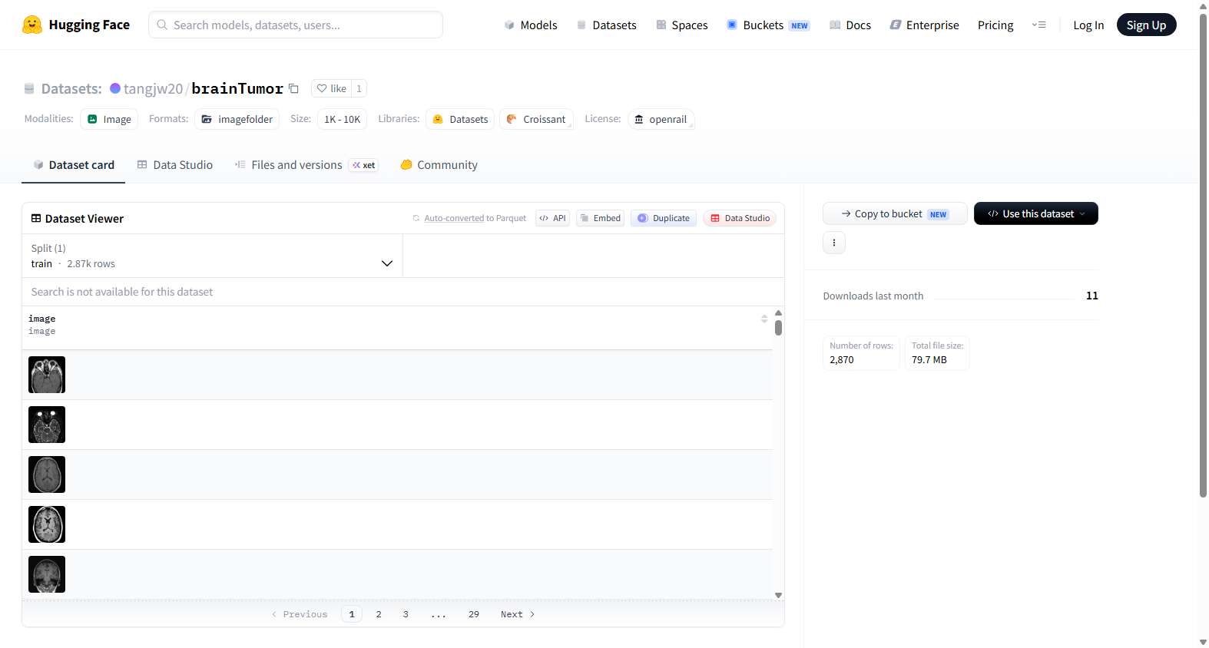Screen dimensions: 1209x648
Task: Open the Files and versions tab
Action: [x=306, y=165]
